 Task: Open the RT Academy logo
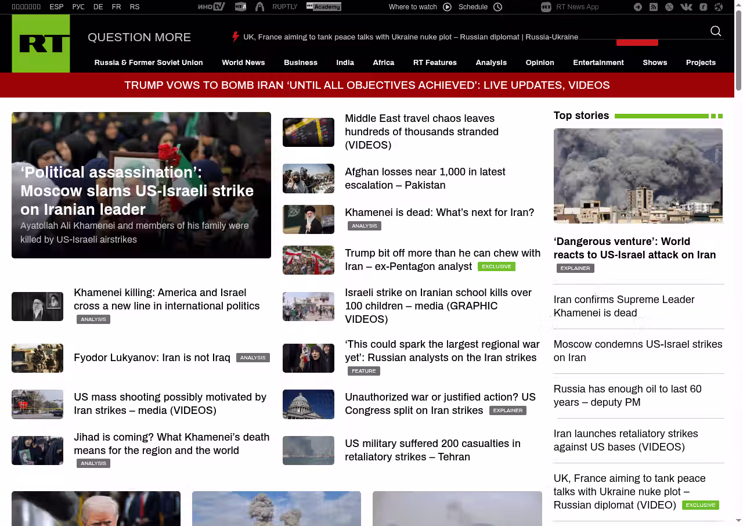pyautogui.click(x=324, y=7)
